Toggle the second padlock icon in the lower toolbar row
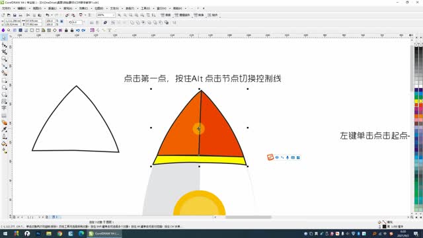The width and height of the screenshot is (423, 238). (x=72, y=30)
